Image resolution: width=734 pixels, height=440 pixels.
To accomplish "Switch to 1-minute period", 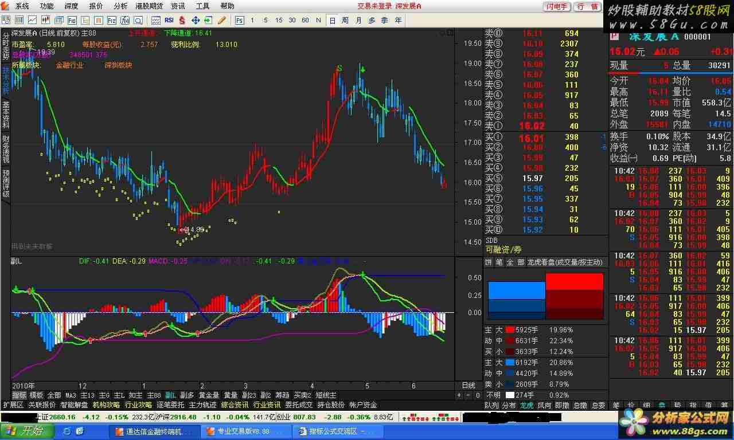I will click(x=252, y=20).
